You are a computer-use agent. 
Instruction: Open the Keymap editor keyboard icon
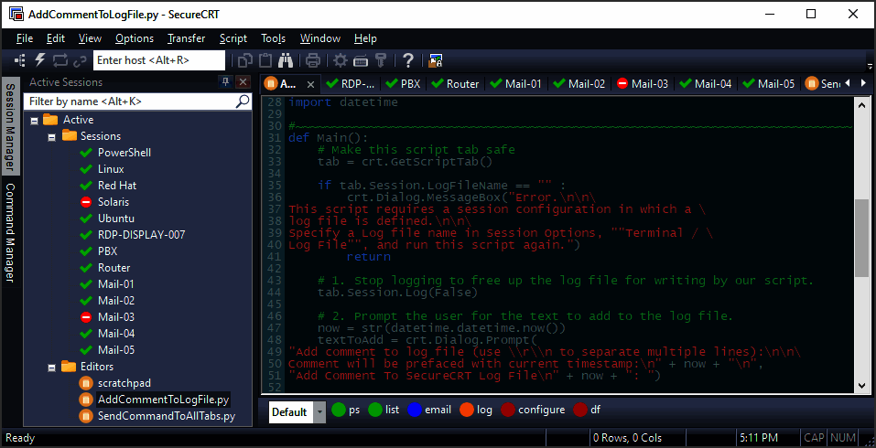pyautogui.click(x=361, y=60)
